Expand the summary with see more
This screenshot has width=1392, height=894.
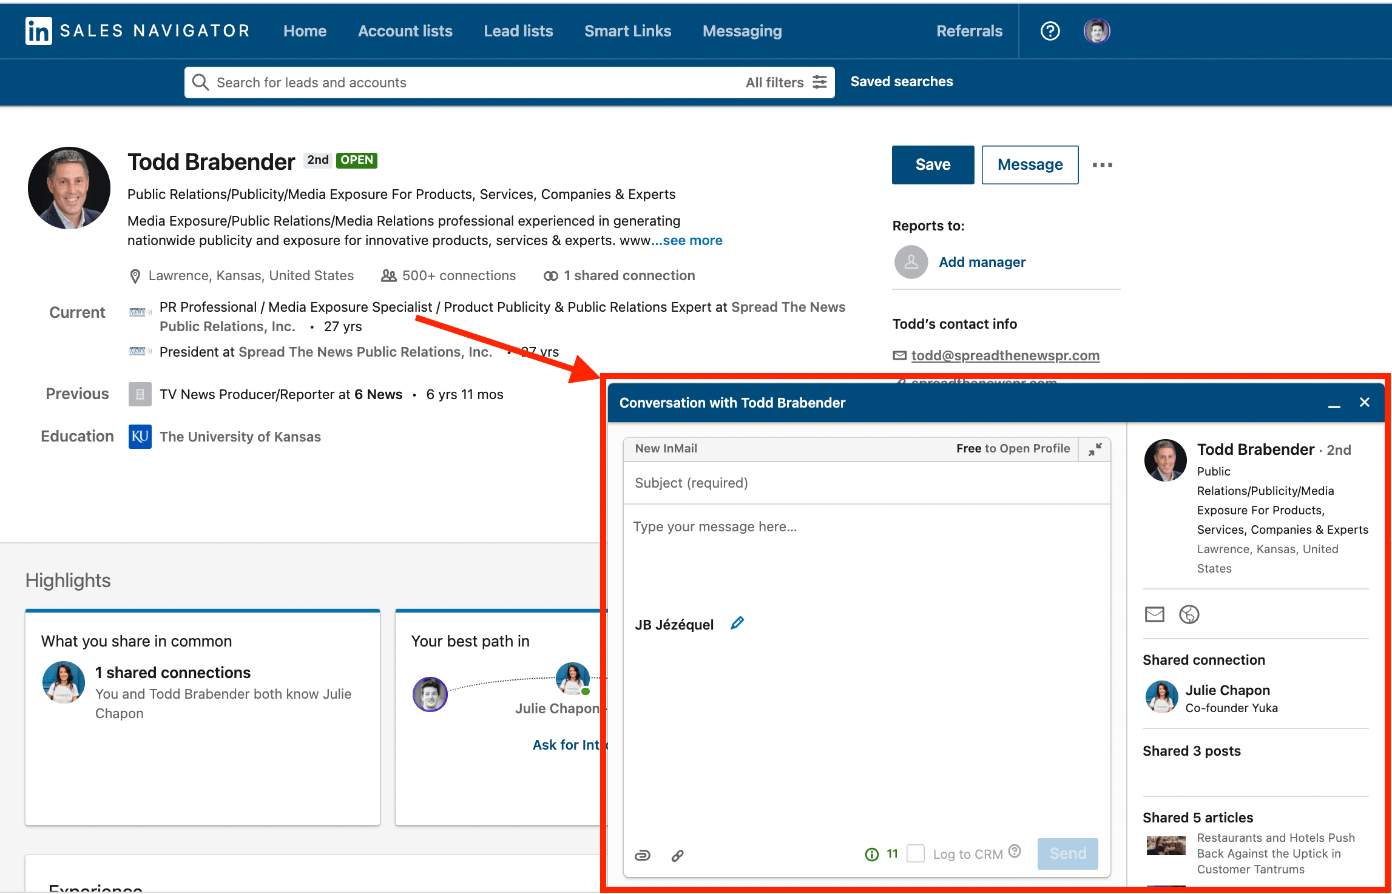(686, 240)
